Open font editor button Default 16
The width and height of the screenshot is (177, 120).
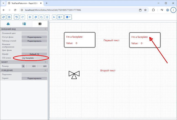pos(34,54)
